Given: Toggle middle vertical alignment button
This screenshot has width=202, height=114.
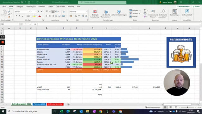Looking at the screenshot, I should pos(50,12).
